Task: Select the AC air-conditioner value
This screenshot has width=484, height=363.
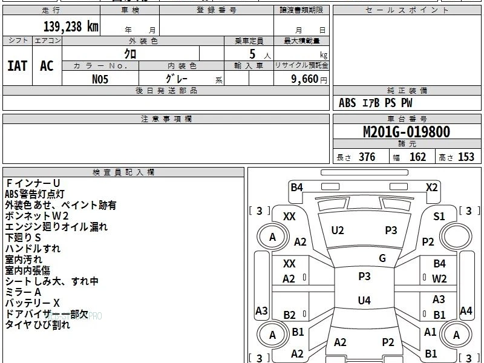Action: point(47,66)
